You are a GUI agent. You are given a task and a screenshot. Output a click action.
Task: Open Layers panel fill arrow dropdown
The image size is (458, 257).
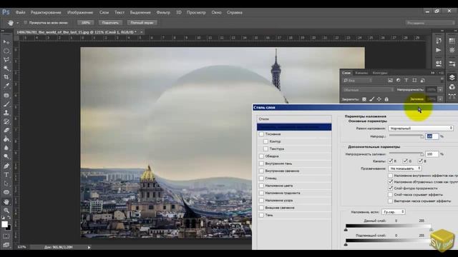click(x=440, y=99)
